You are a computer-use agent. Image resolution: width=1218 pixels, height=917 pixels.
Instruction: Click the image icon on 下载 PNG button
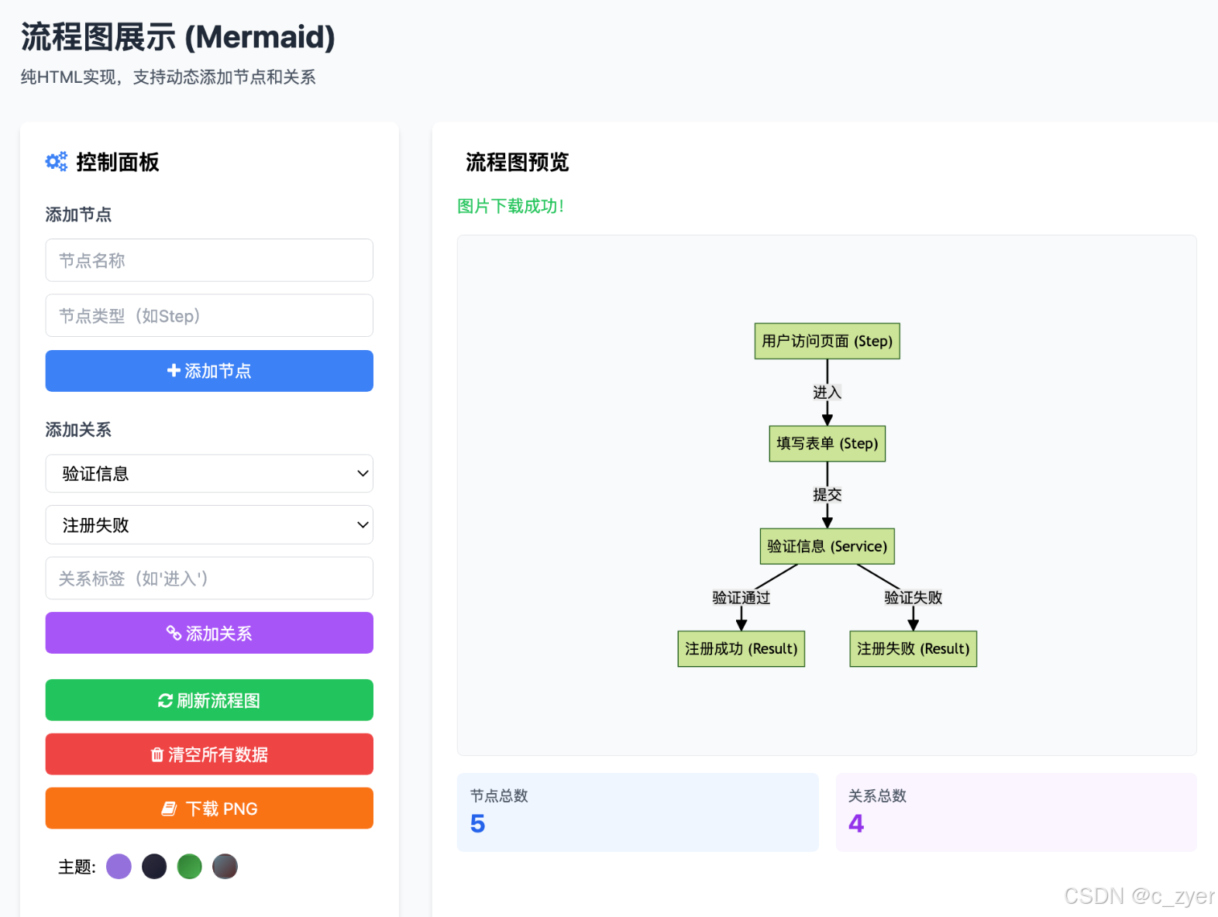[x=169, y=809]
